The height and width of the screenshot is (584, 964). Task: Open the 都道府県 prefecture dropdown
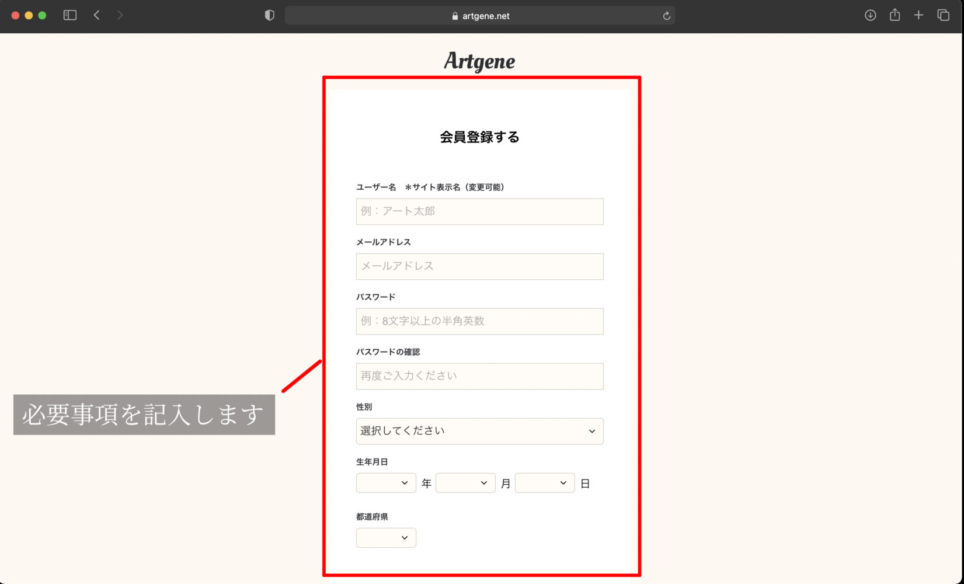click(386, 538)
